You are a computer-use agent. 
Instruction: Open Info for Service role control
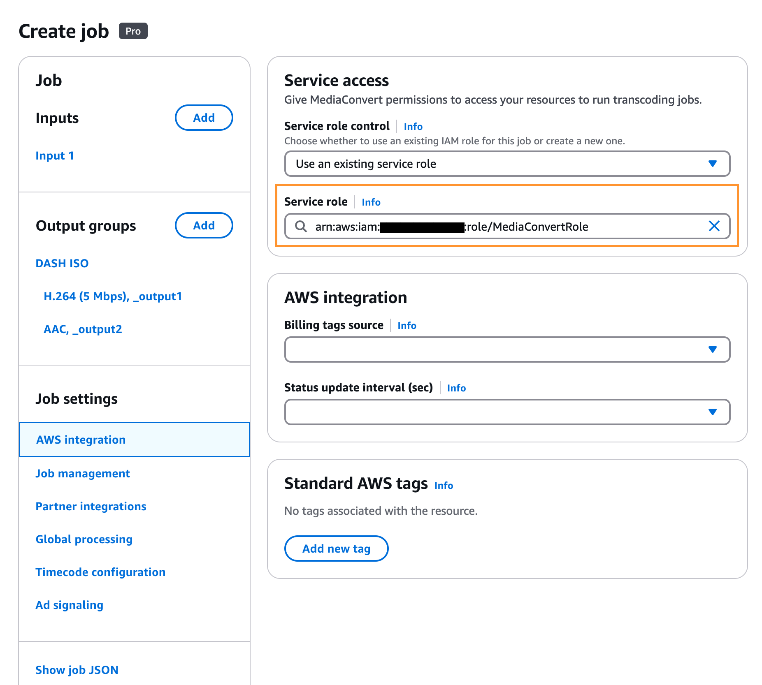click(x=413, y=126)
